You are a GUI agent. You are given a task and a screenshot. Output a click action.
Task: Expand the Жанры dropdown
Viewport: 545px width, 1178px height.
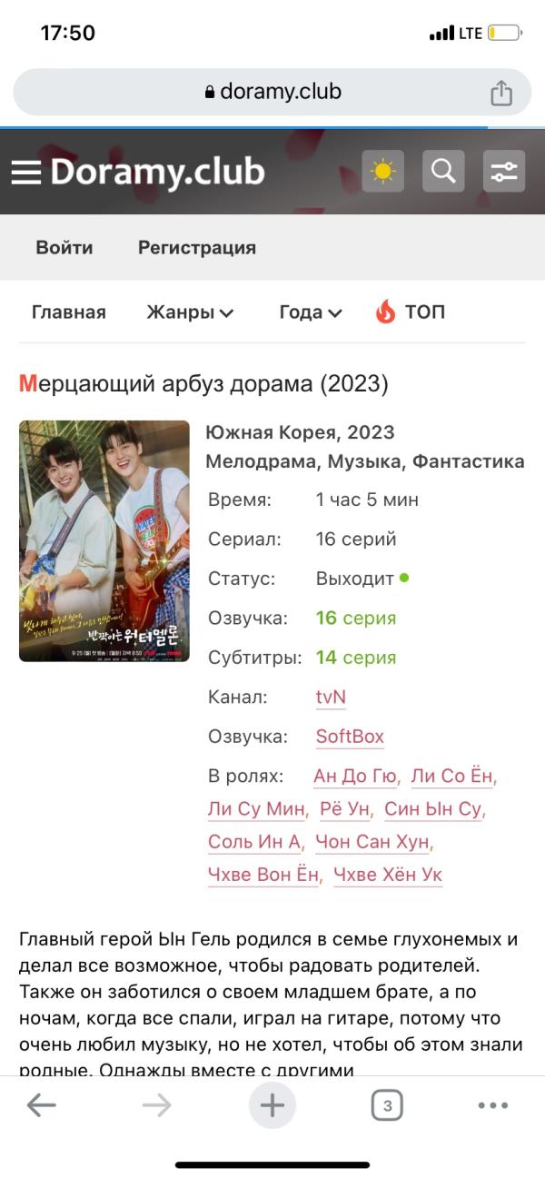coord(190,312)
